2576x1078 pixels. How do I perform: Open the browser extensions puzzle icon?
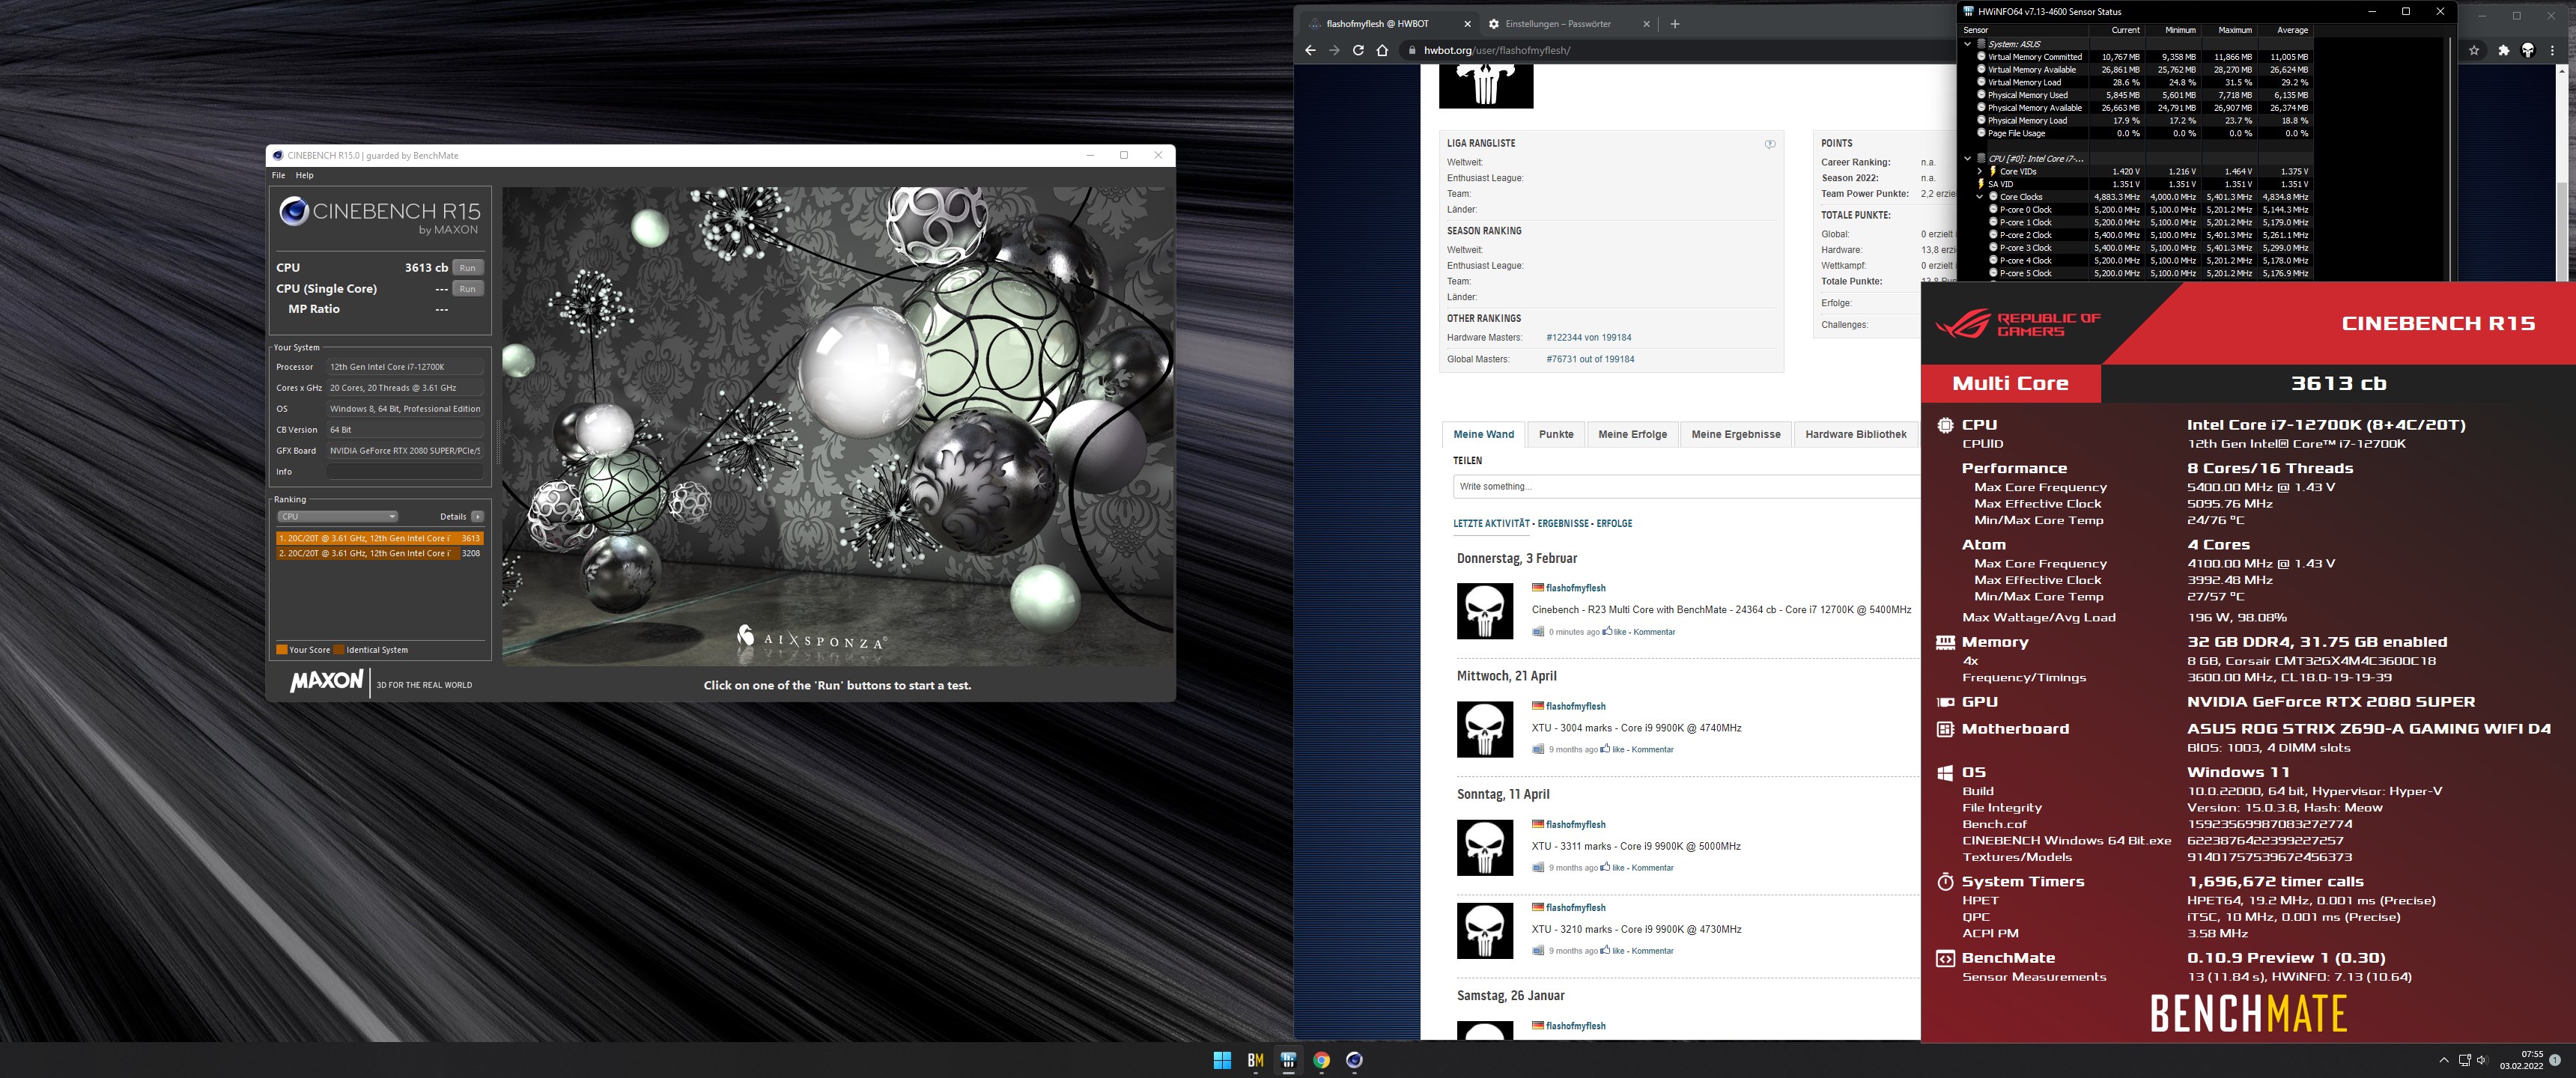tap(2503, 50)
